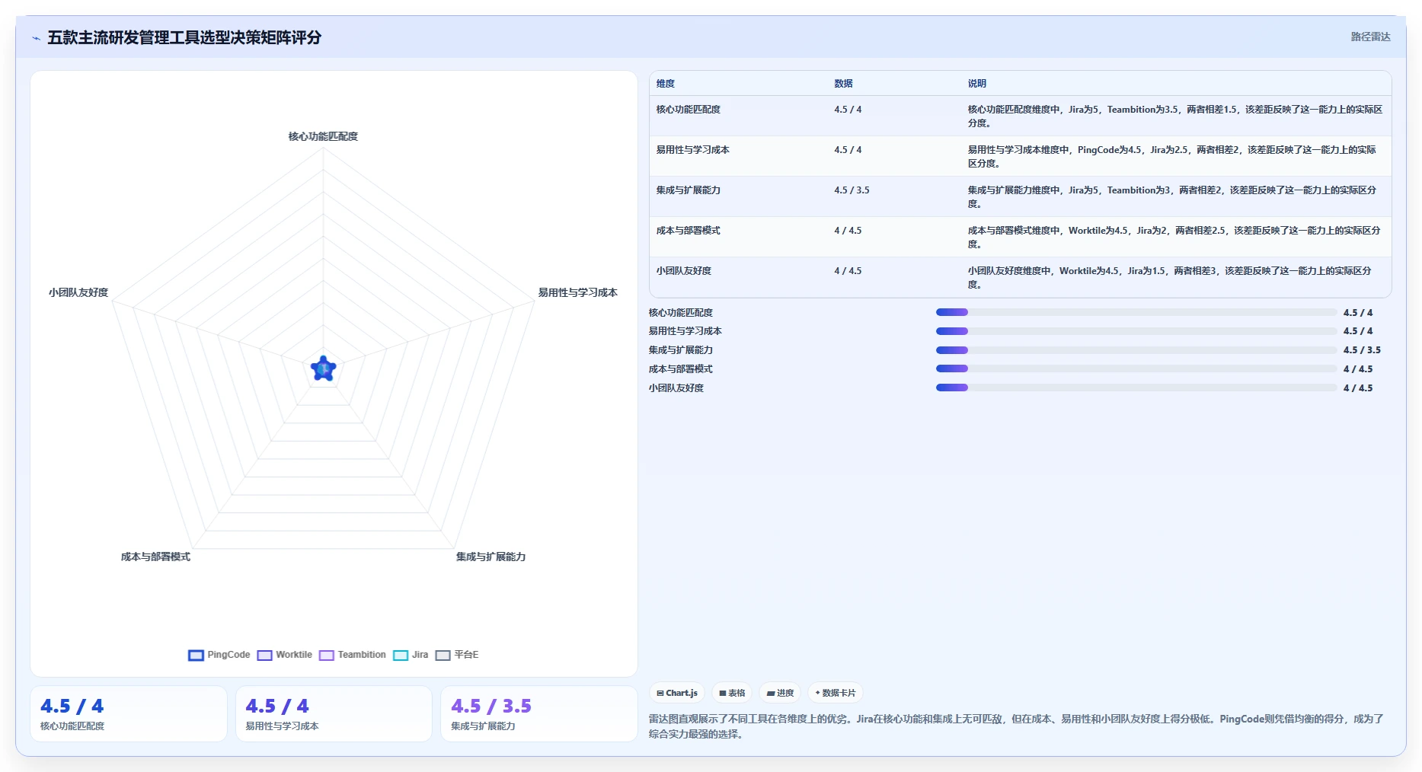1422x772 pixels.
Task: Click progress bar for 核心功能匹配度
Action: 1136,312
